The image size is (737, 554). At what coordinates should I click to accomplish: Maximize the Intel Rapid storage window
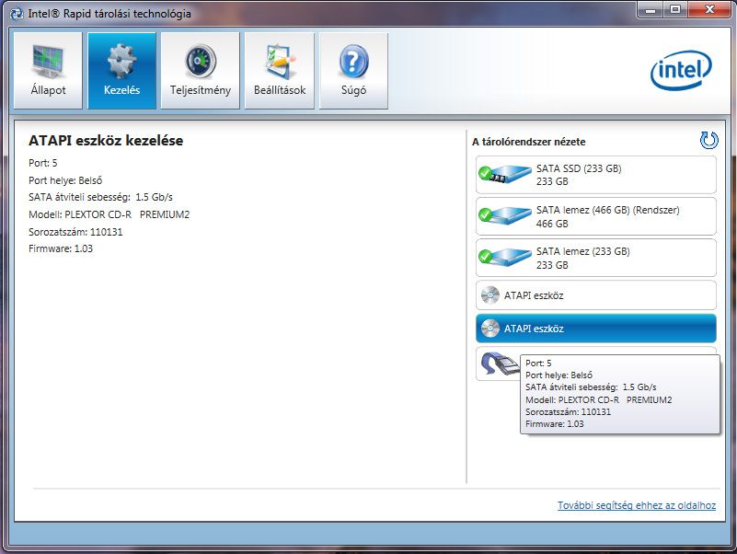pos(675,9)
